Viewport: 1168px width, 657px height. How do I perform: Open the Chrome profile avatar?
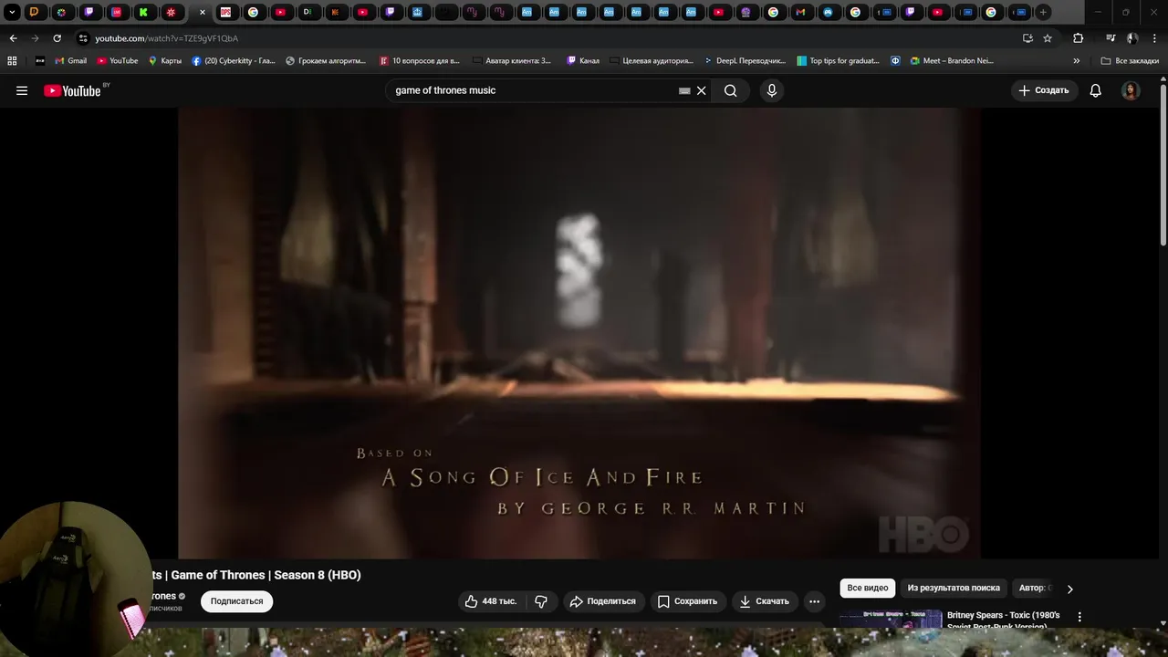[x=1132, y=38]
